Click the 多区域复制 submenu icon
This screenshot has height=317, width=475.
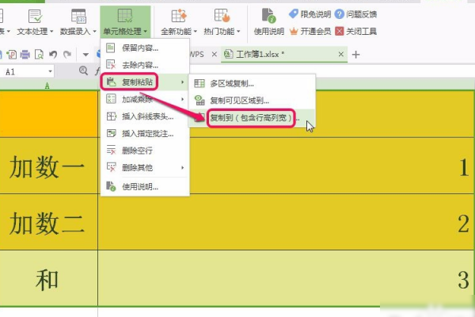coord(199,83)
